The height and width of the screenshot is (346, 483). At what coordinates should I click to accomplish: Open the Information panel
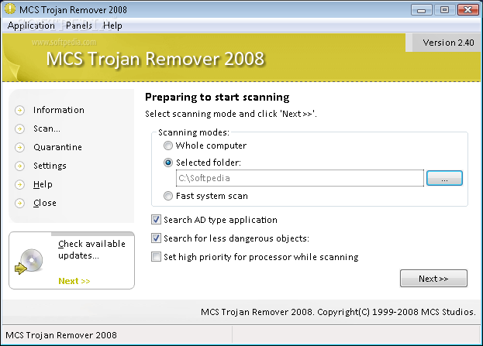point(58,110)
